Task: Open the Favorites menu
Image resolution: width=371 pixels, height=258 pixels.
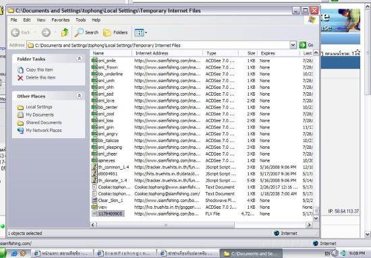Action: (x=61, y=20)
